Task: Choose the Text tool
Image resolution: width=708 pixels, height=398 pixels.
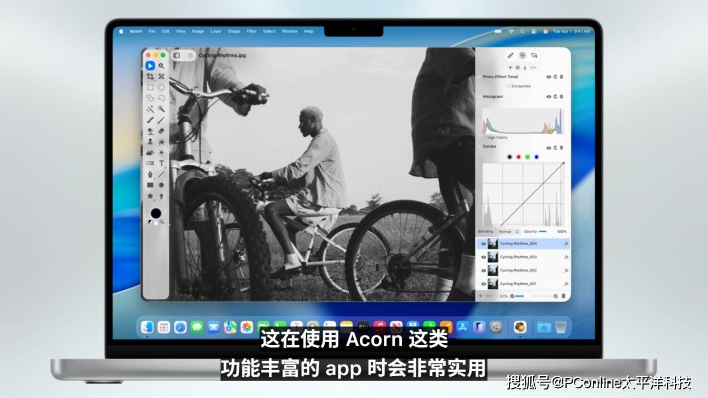Action: [161, 164]
